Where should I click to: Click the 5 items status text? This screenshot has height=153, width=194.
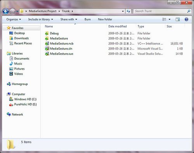(x=26, y=142)
